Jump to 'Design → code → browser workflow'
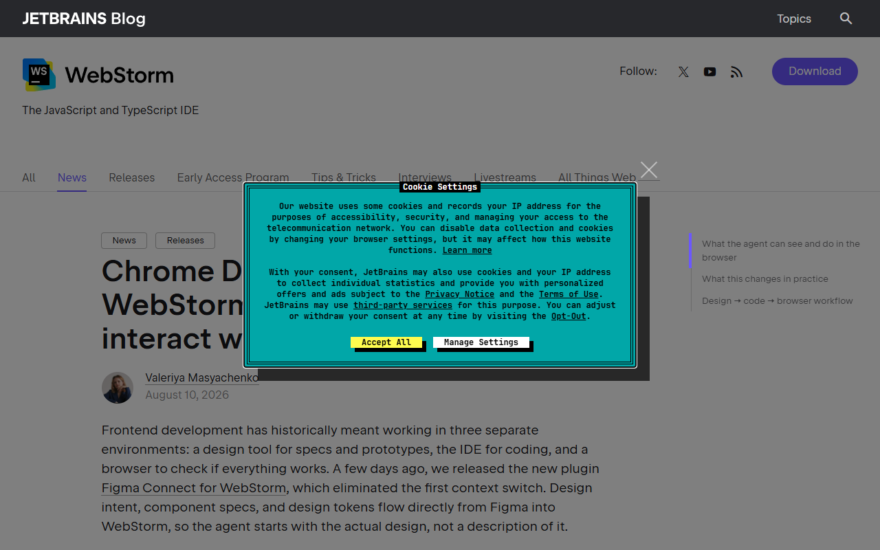The image size is (880, 550). click(778, 301)
